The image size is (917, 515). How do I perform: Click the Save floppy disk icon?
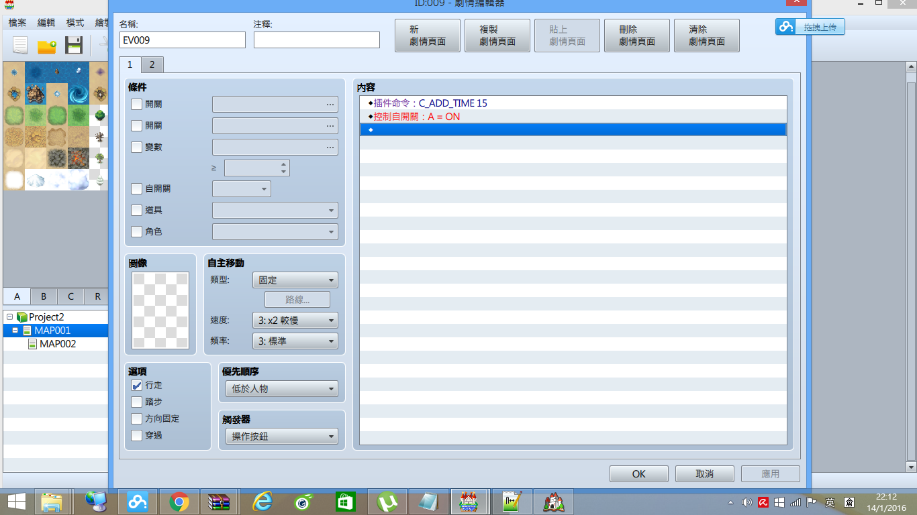tap(73, 46)
